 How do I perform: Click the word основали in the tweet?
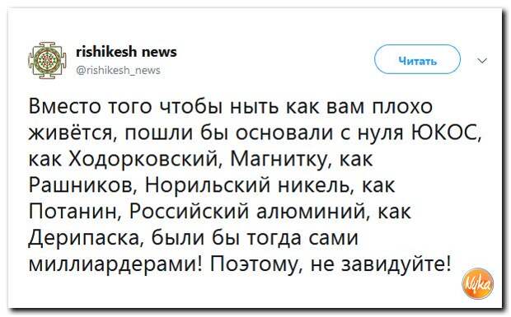pyautogui.click(x=284, y=133)
